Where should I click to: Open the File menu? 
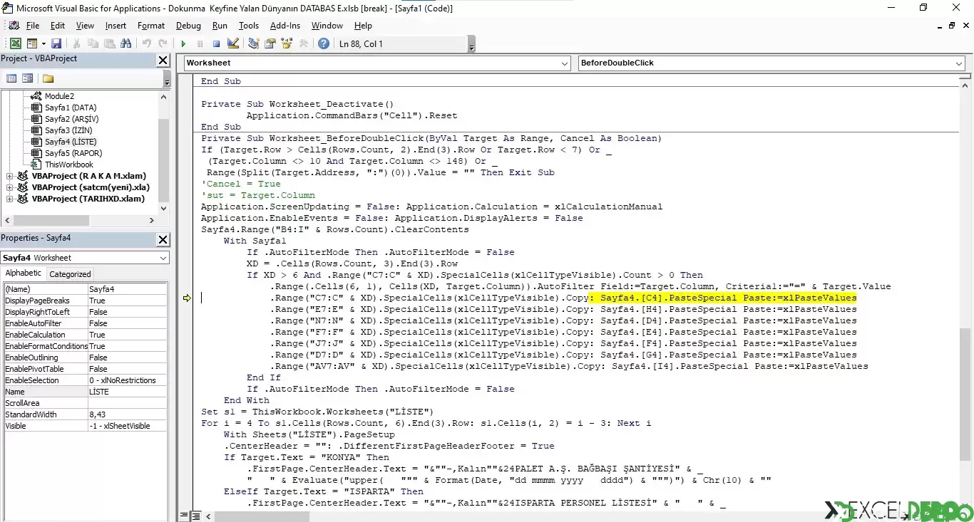pos(33,26)
